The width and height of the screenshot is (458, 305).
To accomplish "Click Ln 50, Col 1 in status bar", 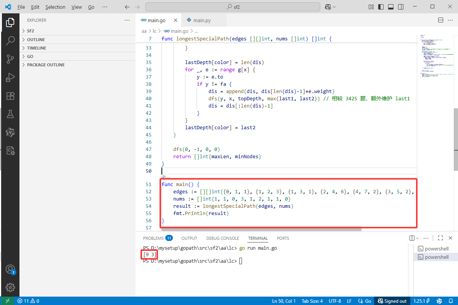I will point(284,301).
